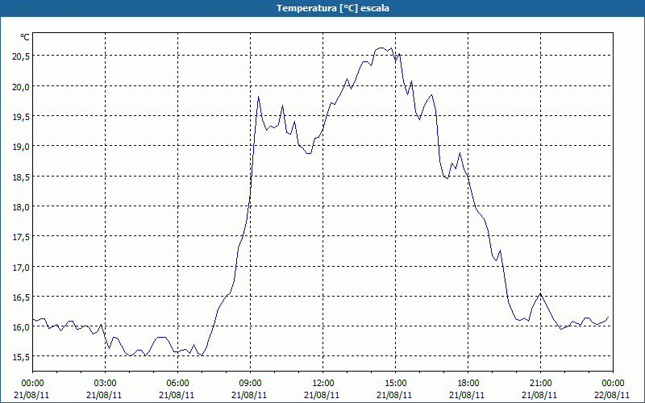Click the 21/08/11 date beneath 09:00
This screenshot has width=645, height=403.
pyautogui.click(x=250, y=395)
